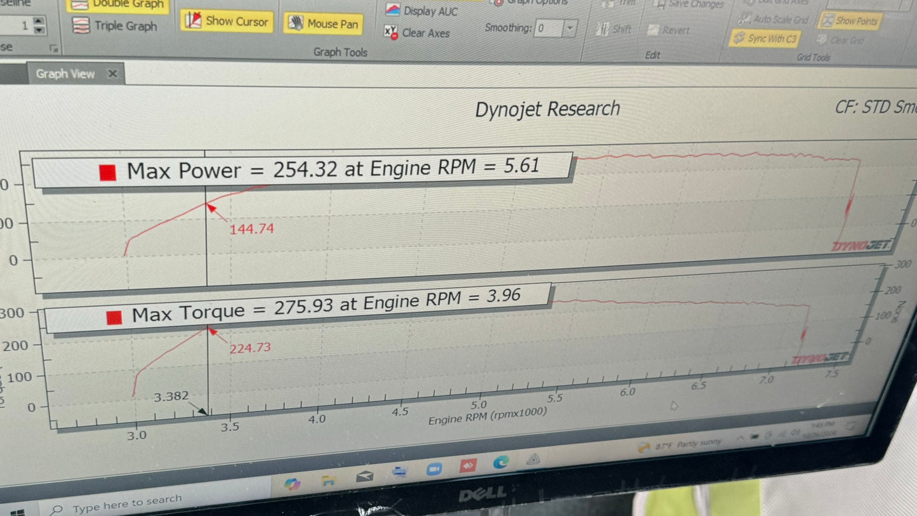Select the Triple Graph layout
The height and width of the screenshot is (516, 917).
click(x=114, y=26)
